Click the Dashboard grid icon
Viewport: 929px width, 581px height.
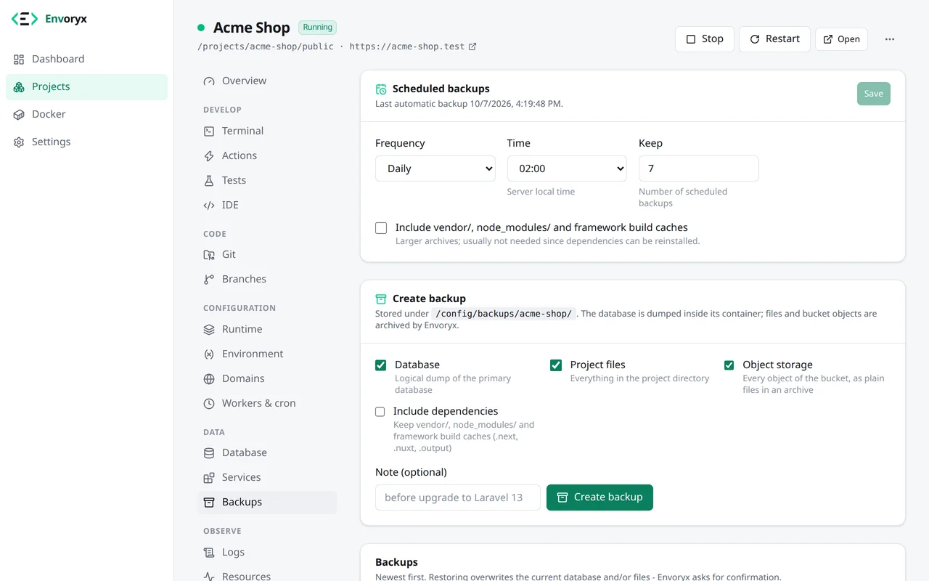[19, 59]
